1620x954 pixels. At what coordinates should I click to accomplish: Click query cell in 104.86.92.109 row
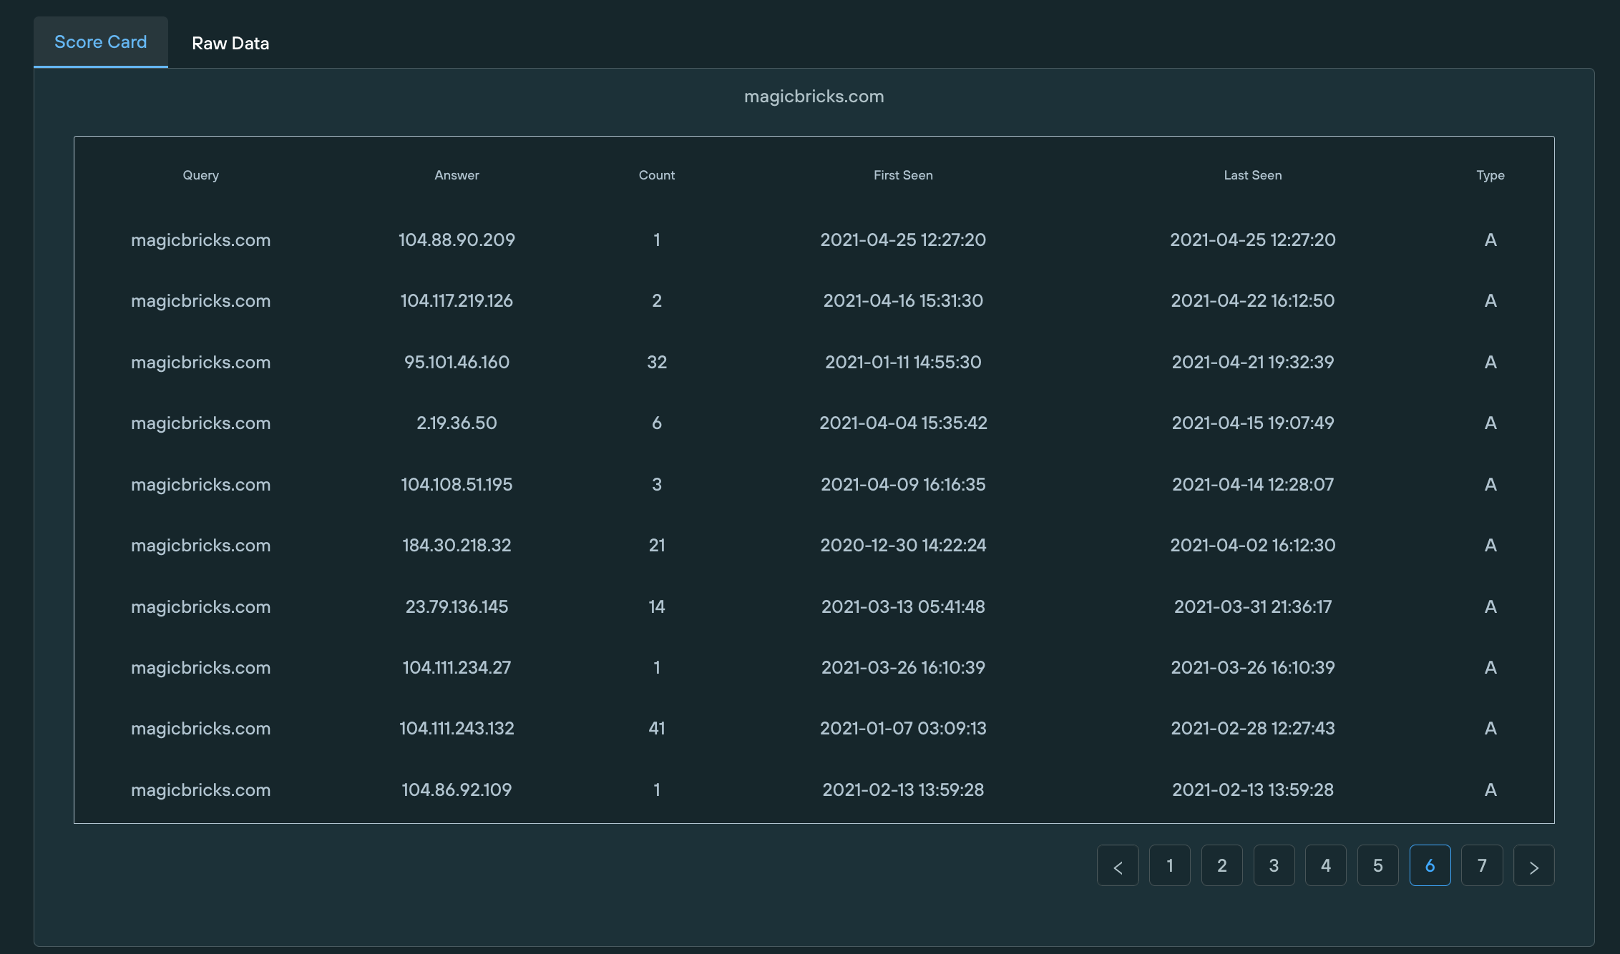point(201,790)
